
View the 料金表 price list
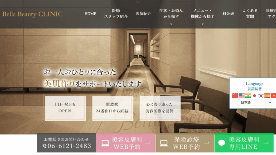click(228, 13)
